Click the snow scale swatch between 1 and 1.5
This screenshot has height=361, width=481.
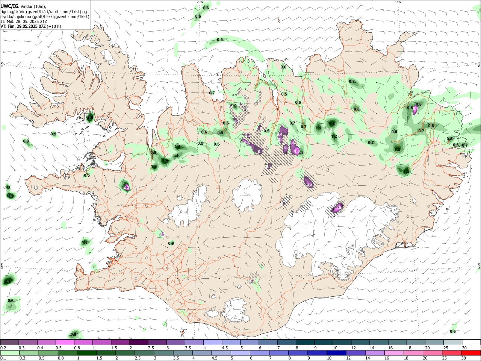pyautogui.click(x=101, y=342)
